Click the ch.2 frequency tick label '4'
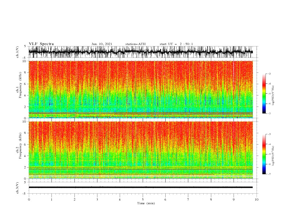This screenshot has width=289, height=224. click(x=26, y=156)
